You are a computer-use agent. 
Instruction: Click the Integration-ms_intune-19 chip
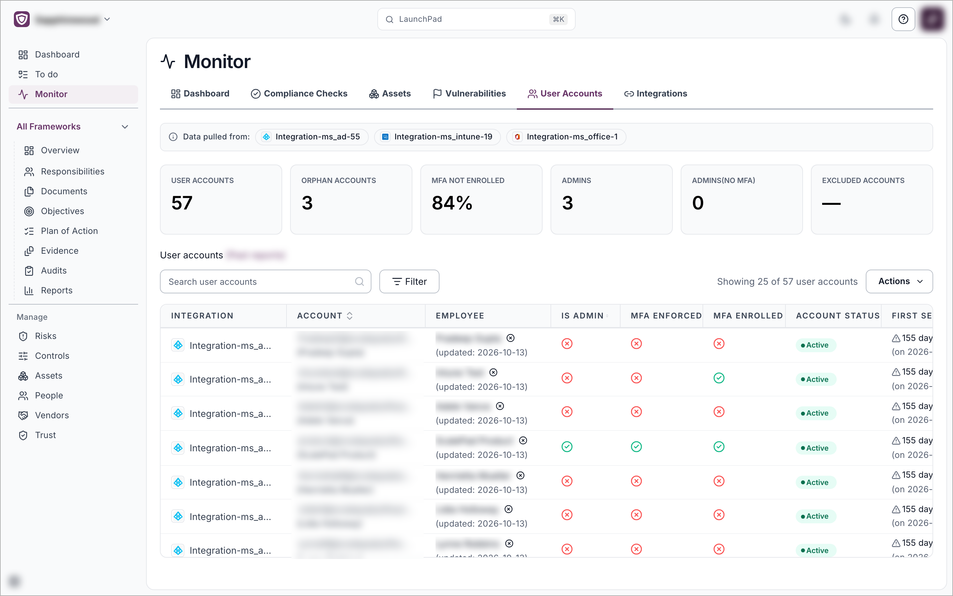tap(437, 137)
